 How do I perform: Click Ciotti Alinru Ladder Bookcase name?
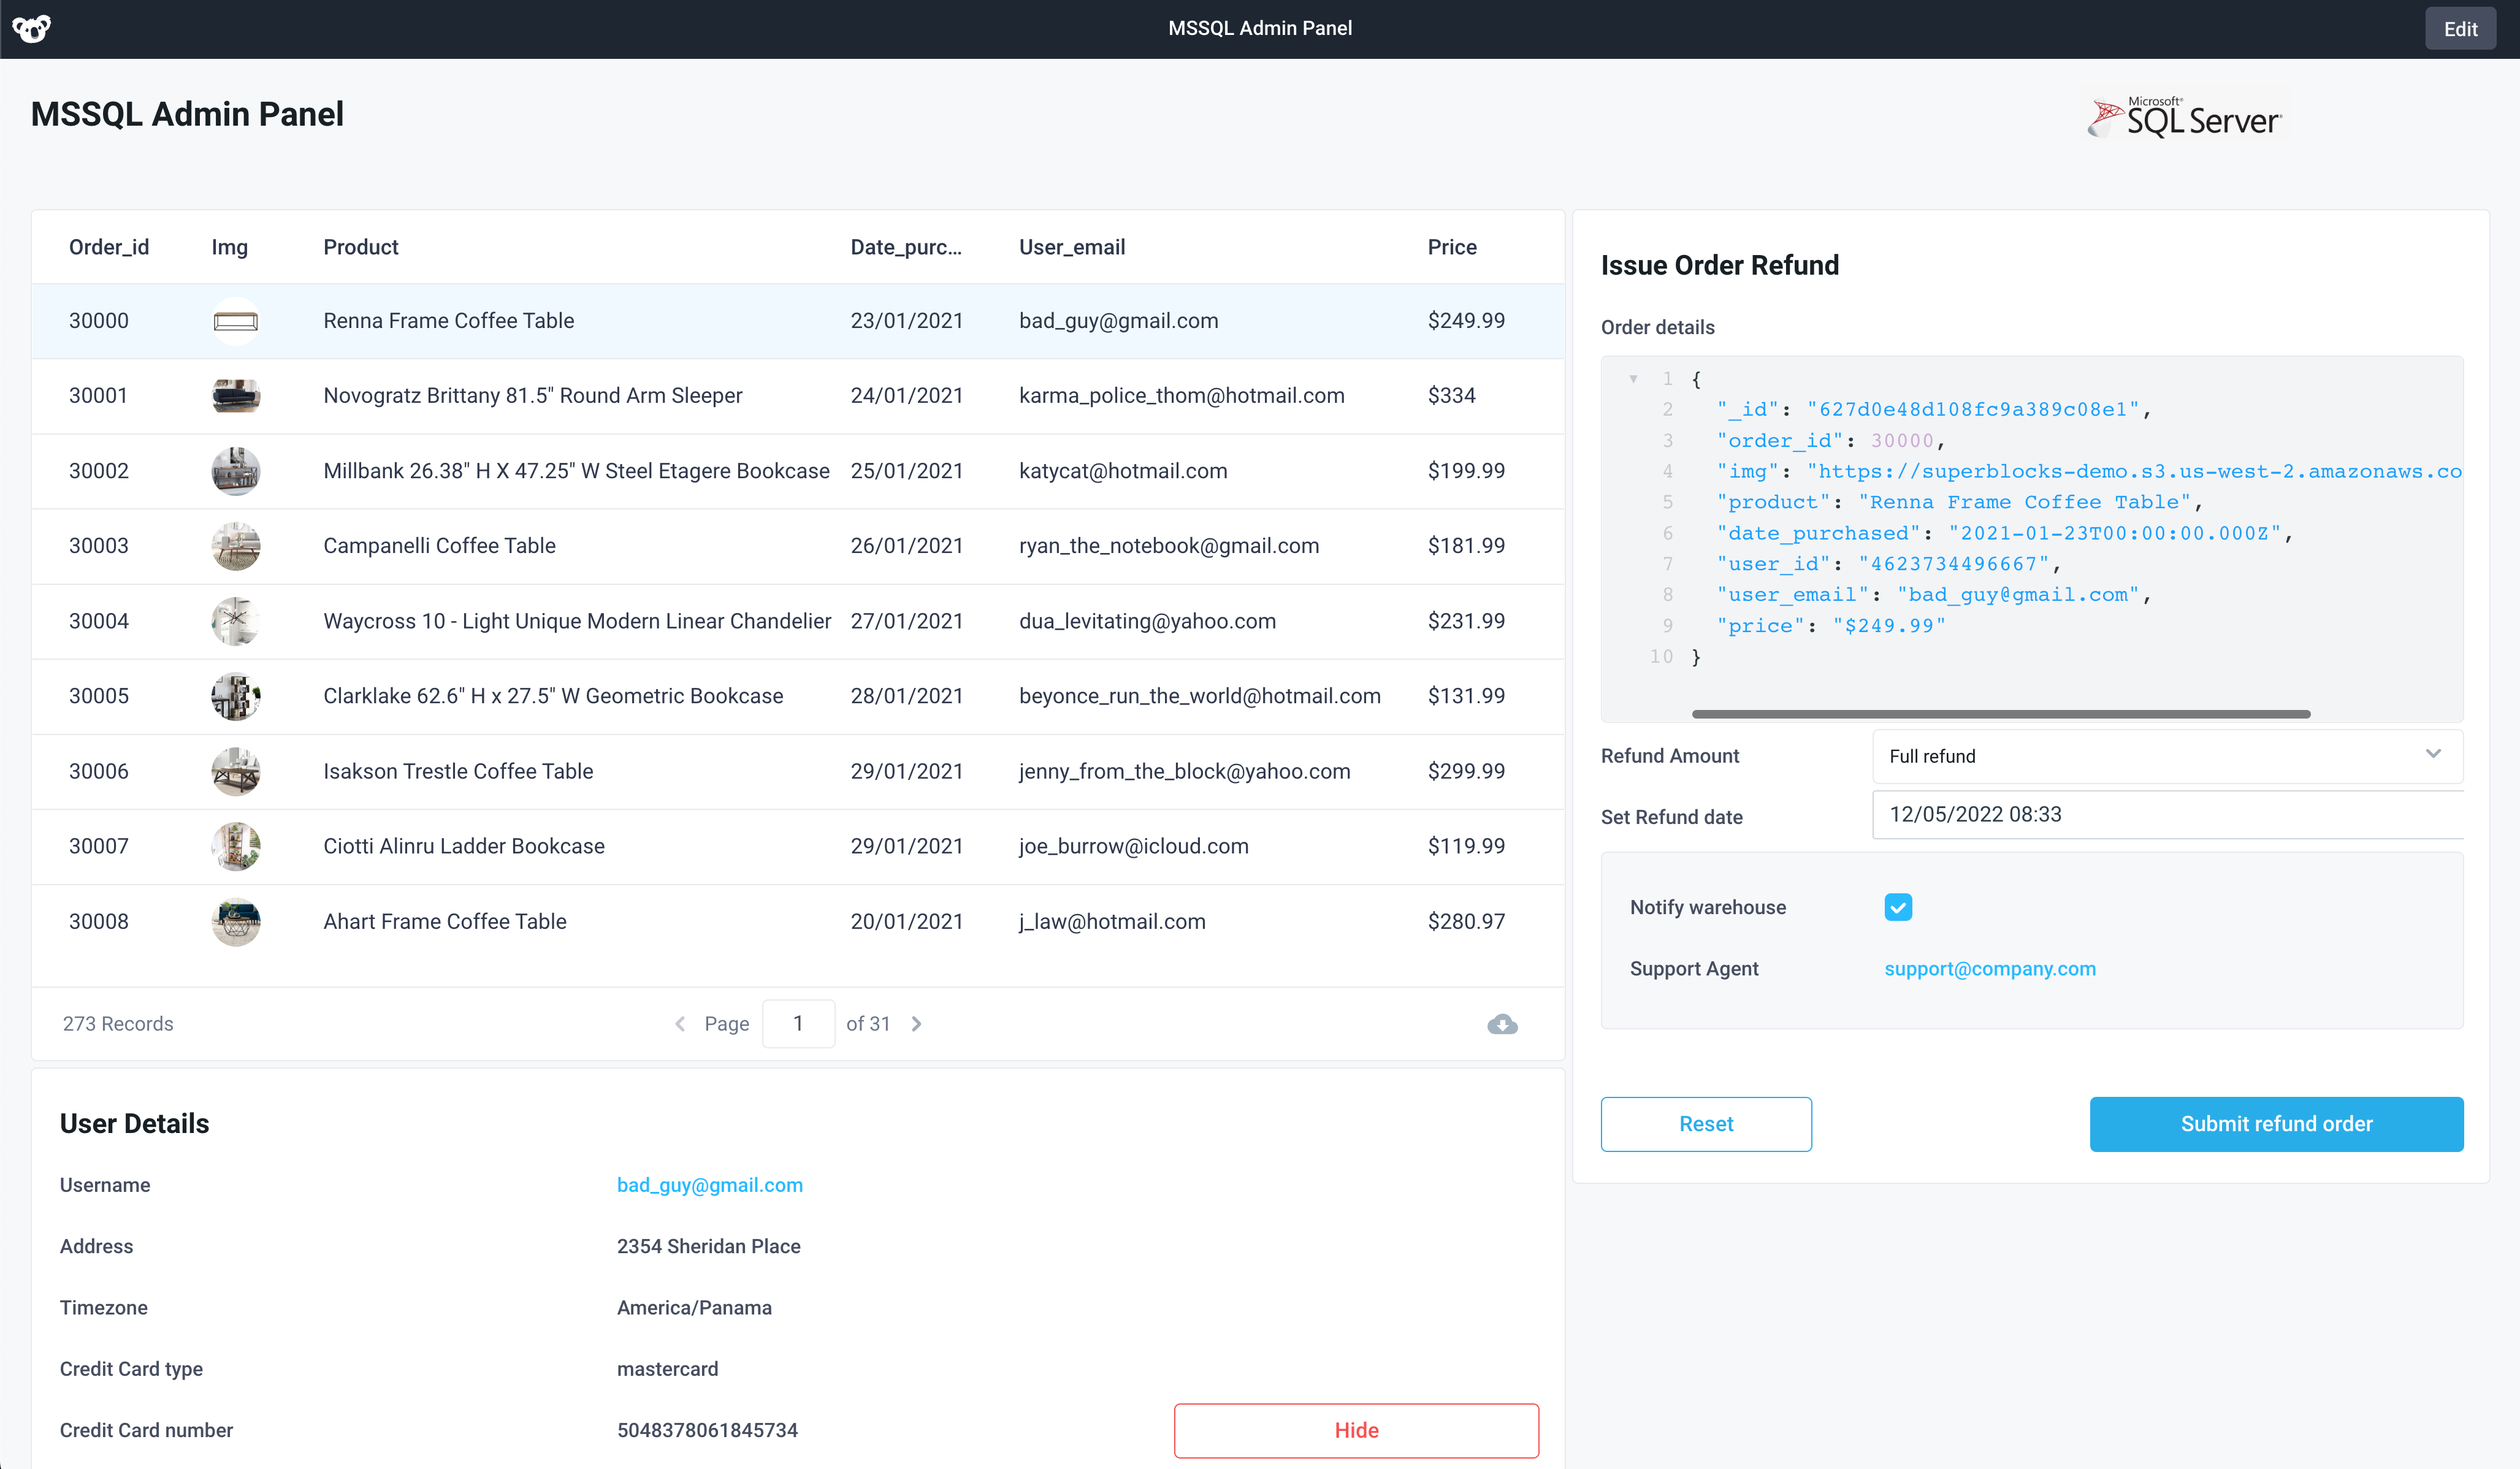(x=464, y=846)
